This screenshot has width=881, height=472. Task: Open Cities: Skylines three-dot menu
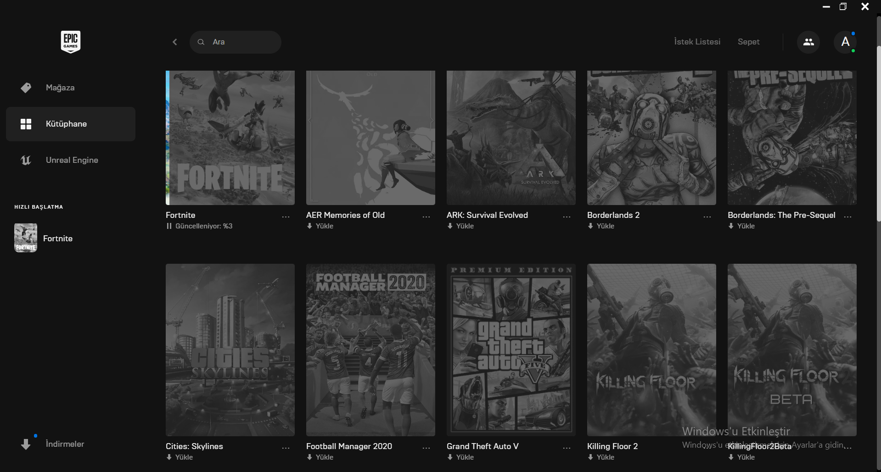coord(286,448)
